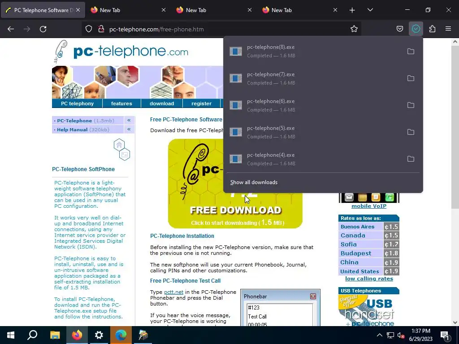Viewport: 459px width, 344px height.
Task: Click pc-telephone.com site logo
Action: coord(121,52)
